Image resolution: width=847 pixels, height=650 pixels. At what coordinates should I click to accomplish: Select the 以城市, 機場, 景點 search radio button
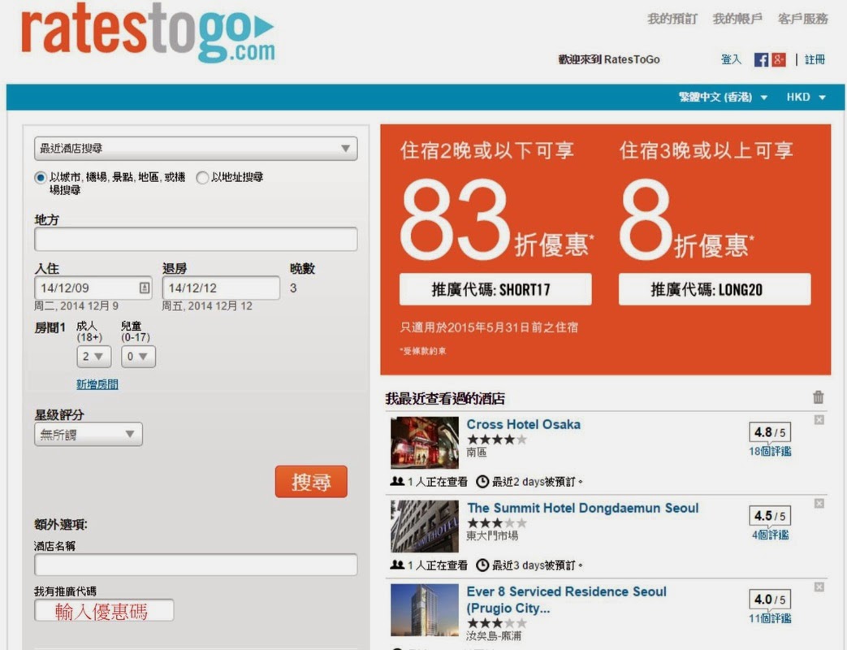(41, 178)
